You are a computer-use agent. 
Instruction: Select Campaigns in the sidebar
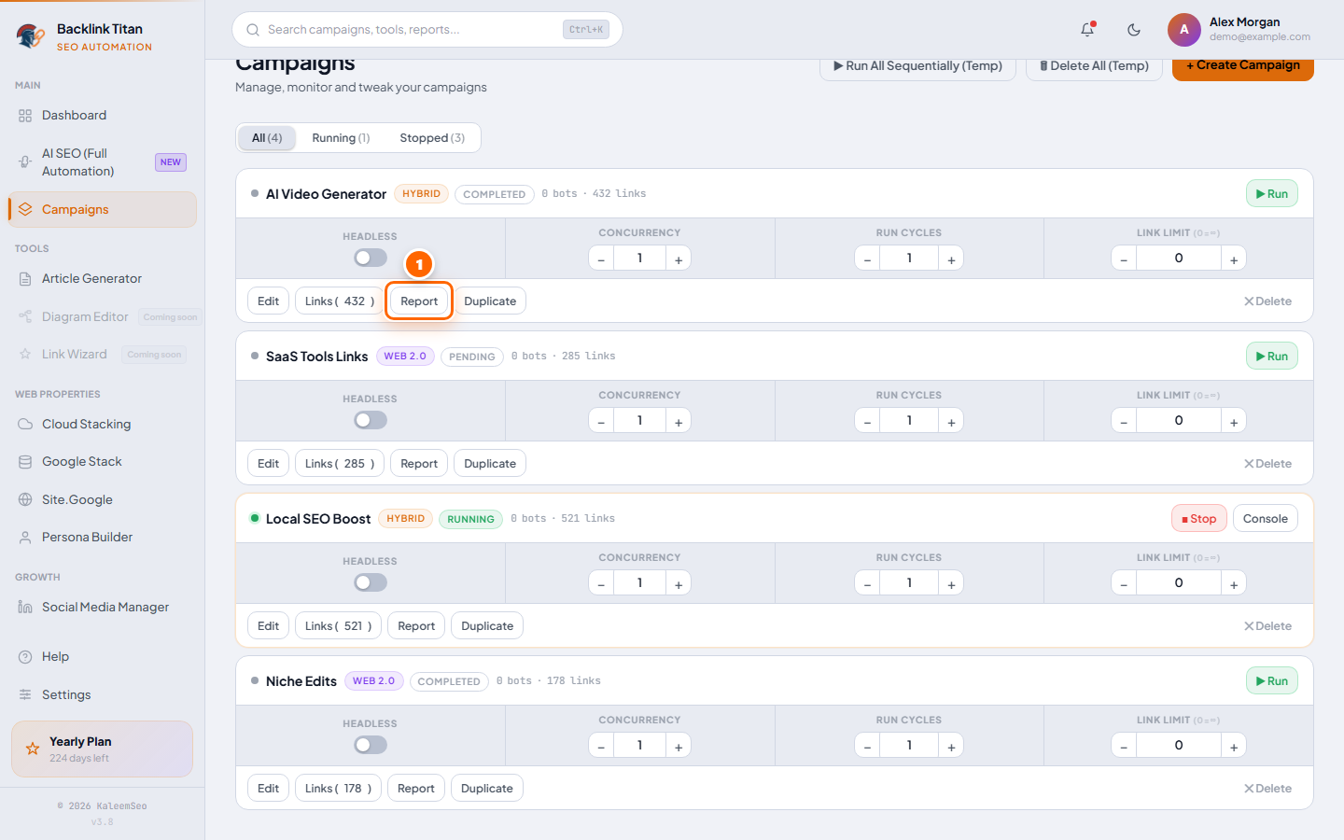(x=103, y=210)
